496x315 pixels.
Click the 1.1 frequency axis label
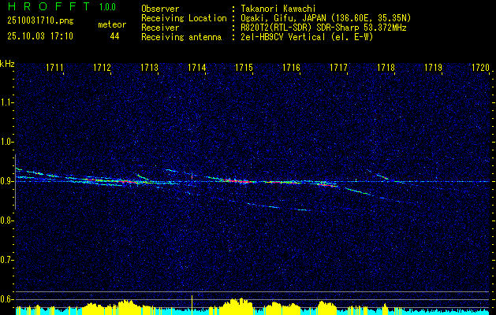pos(6,102)
